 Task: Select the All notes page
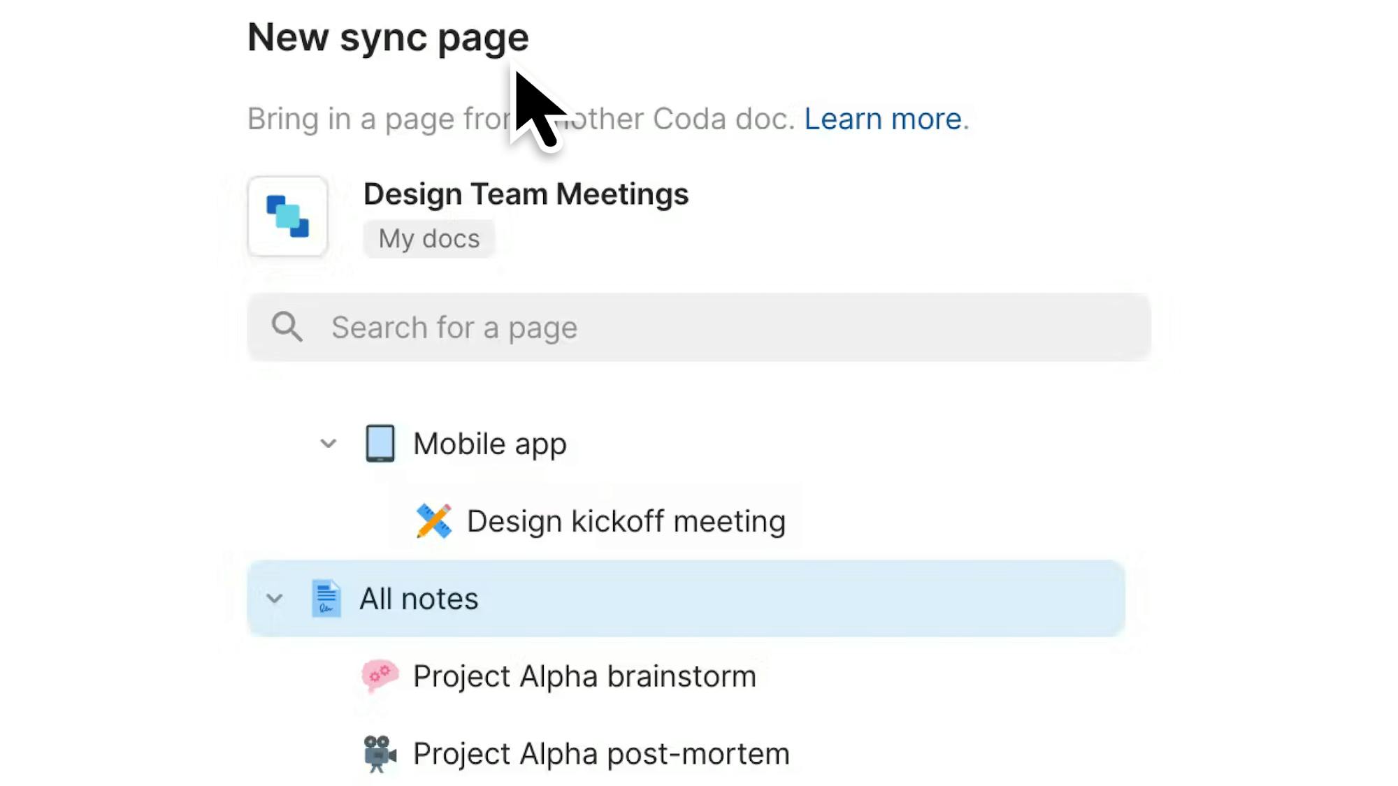(x=419, y=599)
